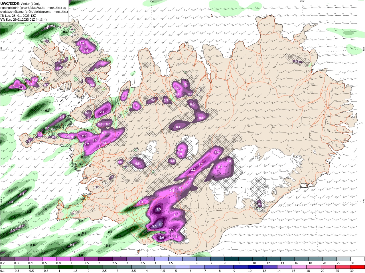Click the '15W' longitude label on the top edge

point(302,1)
